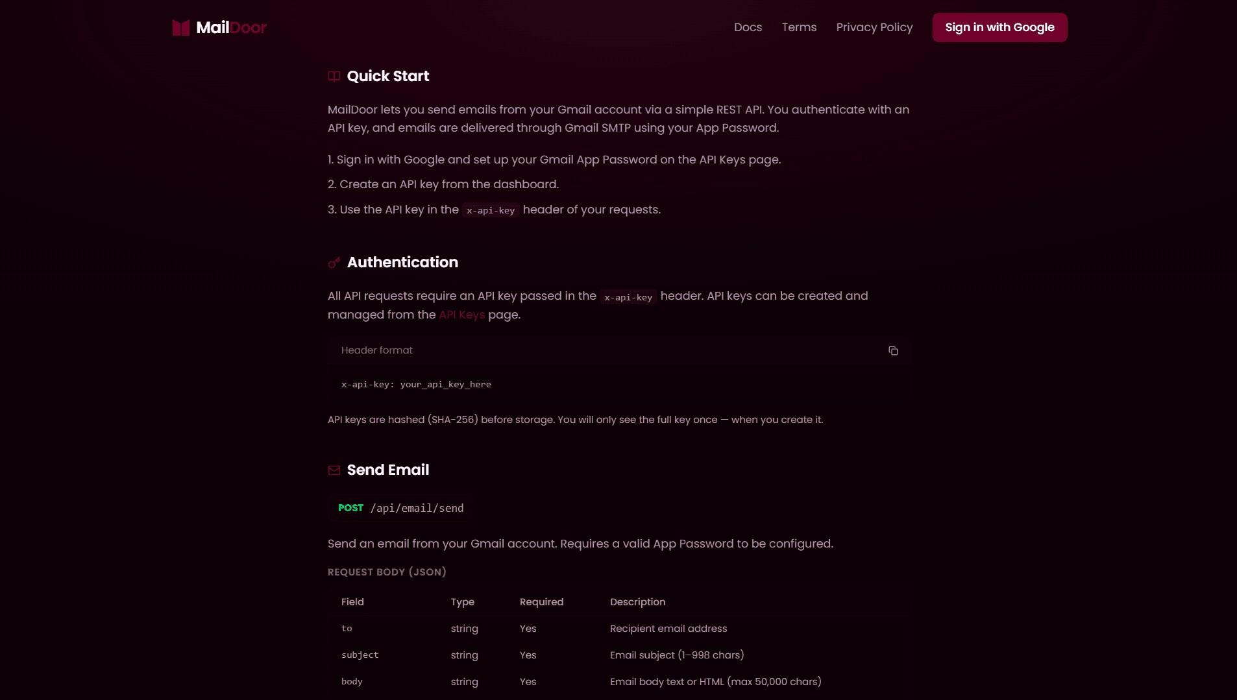The width and height of the screenshot is (1237, 700).
Task: Click the Quick Start book icon
Action: click(334, 77)
